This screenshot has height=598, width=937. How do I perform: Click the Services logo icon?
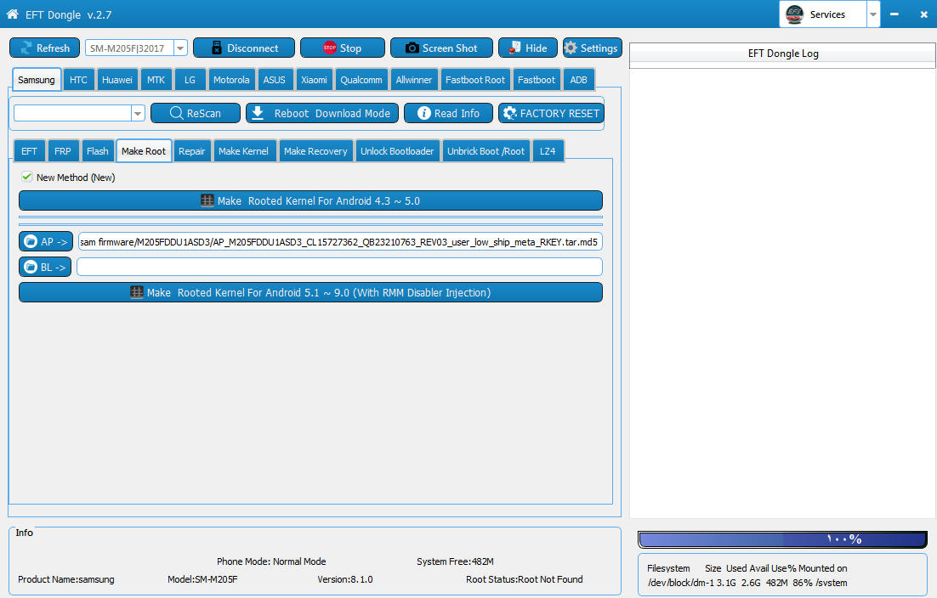tap(794, 14)
